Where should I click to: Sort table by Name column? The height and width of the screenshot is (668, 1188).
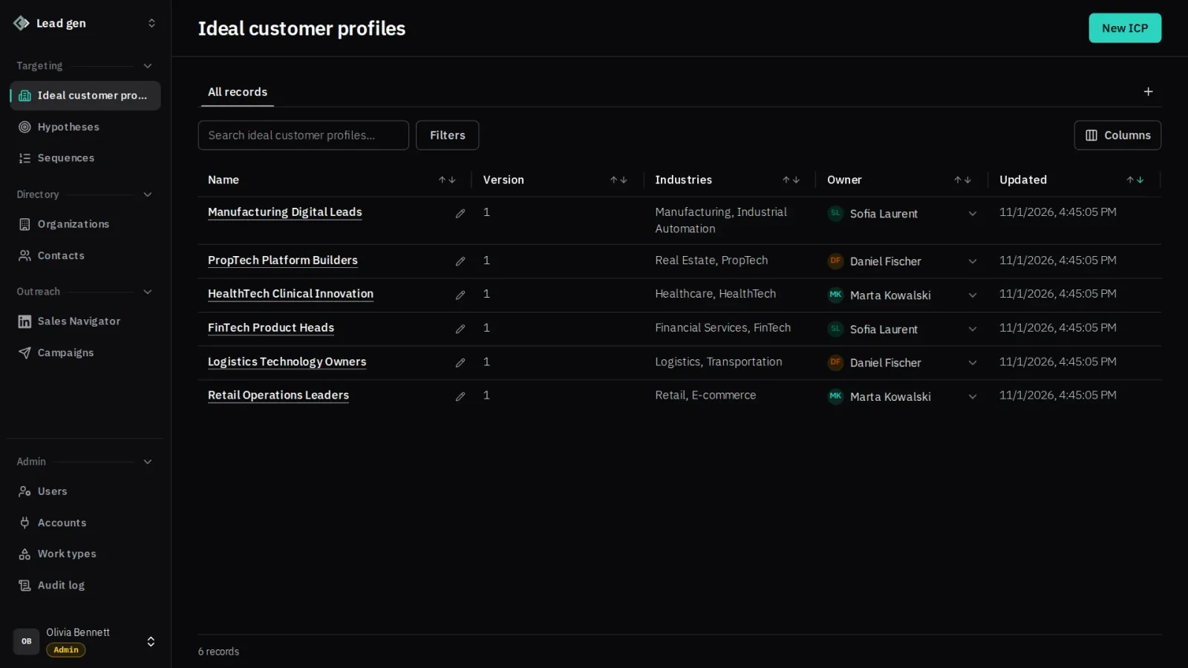coord(447,180)
